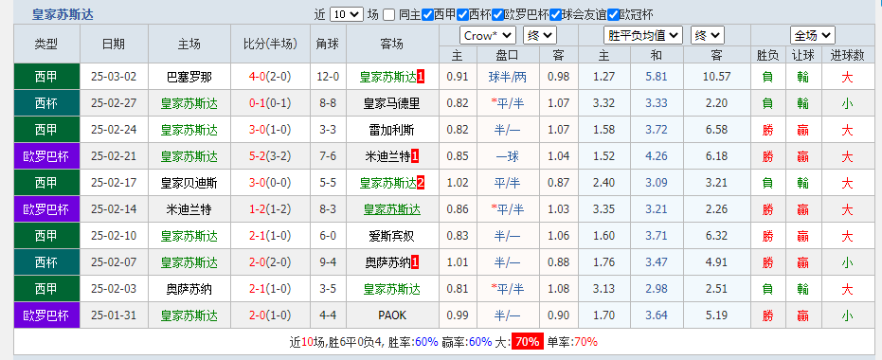
Task: Click the 皇家苏斯达 team title
Action: click(63, 15)
